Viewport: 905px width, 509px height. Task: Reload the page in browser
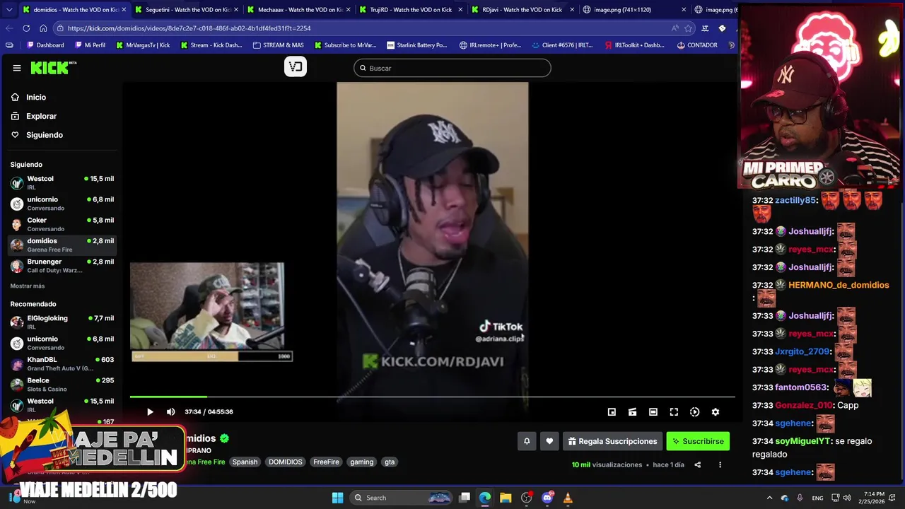click(26, 28)
